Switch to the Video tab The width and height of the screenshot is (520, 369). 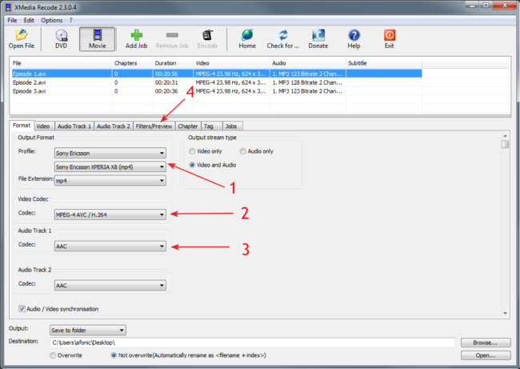point(42,126)
